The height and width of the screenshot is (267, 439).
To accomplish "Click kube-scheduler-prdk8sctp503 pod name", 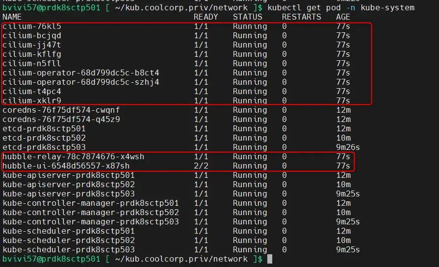I will pyautogui.click(x=69, y=250).
